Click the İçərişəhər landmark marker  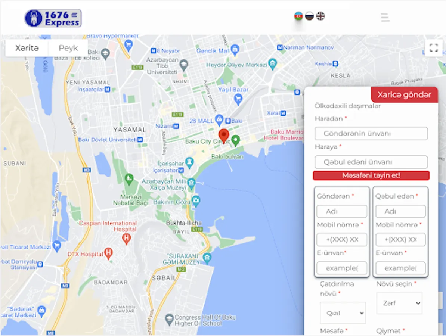[x=189, y=163]
